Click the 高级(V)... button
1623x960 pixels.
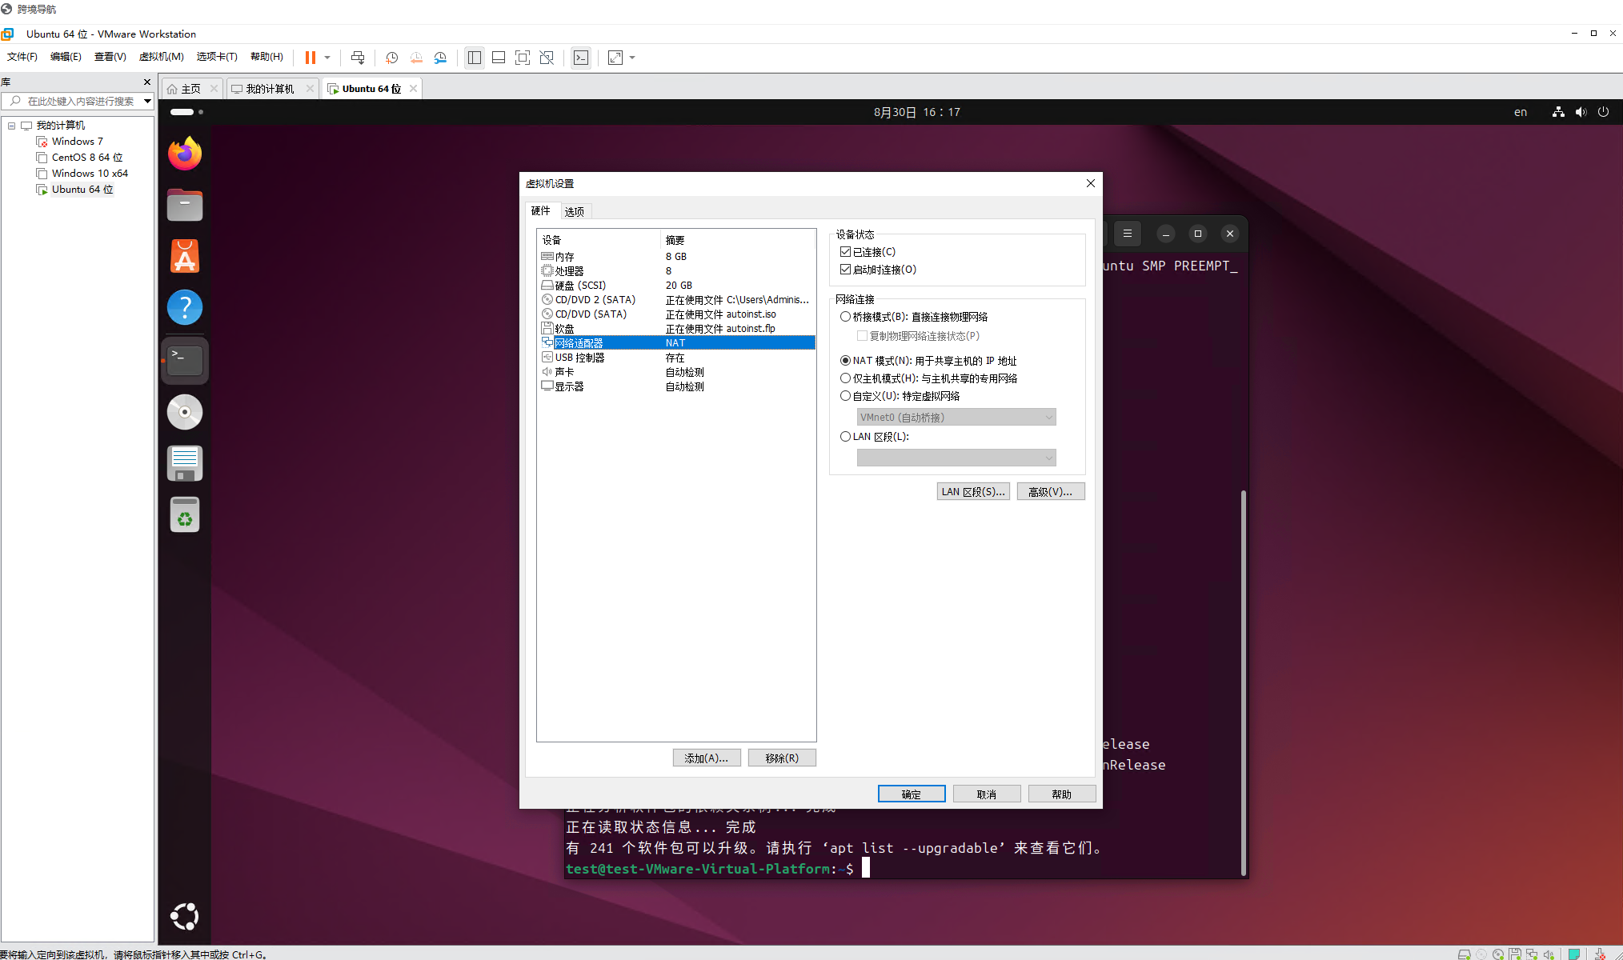tap(1050, 492)
